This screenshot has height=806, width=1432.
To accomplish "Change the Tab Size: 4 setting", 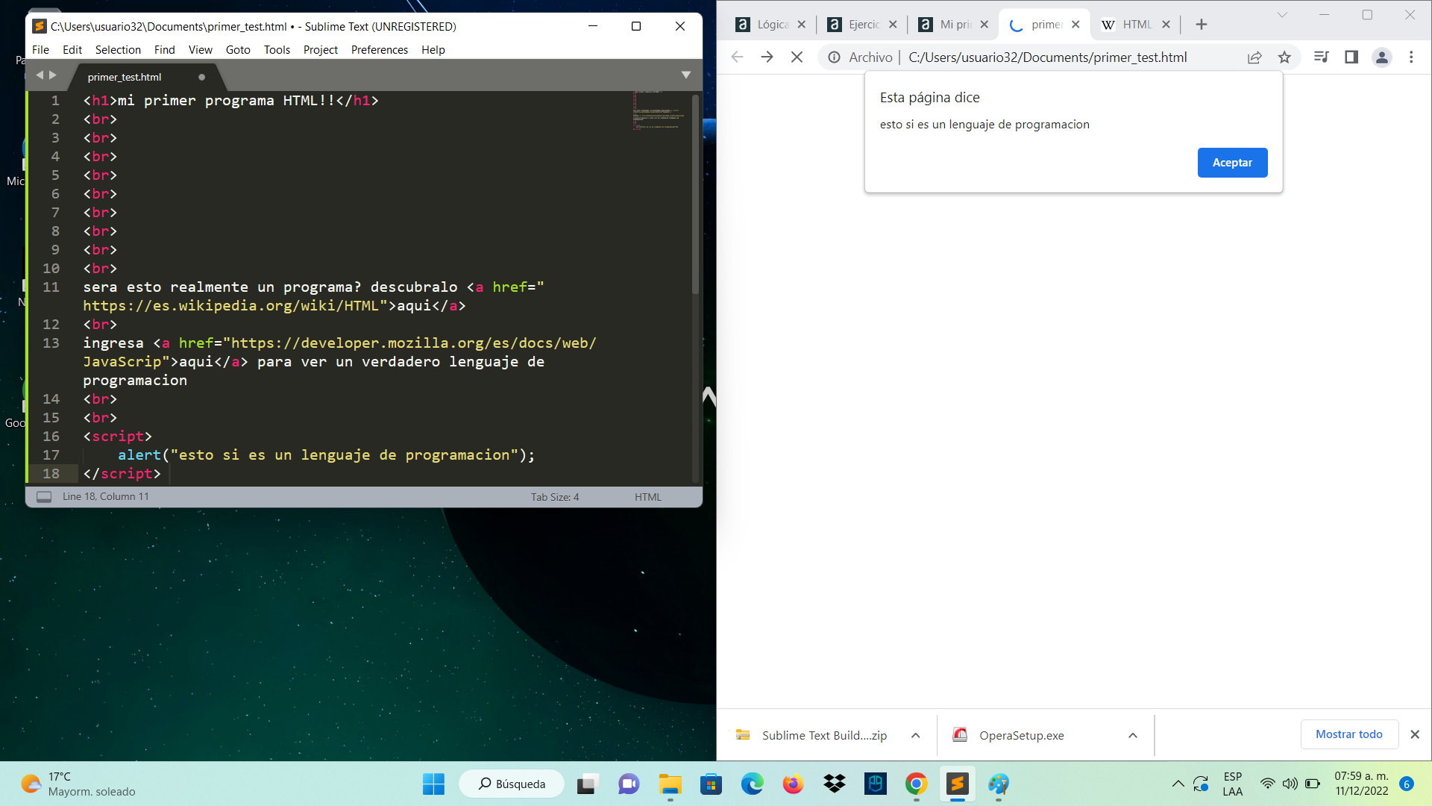I will point(555,497).
